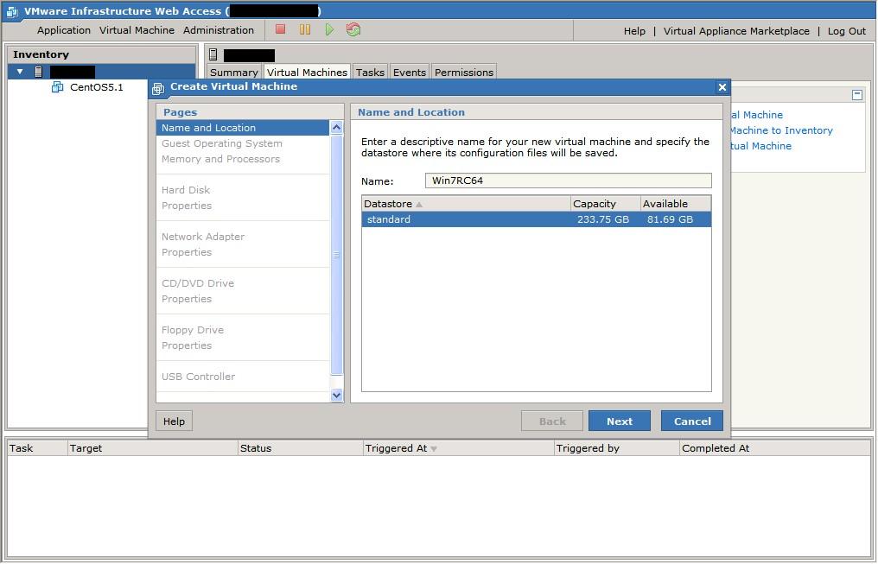
Task: Click the Pages list scroll up arrow
Action: (x=336, y=127)
